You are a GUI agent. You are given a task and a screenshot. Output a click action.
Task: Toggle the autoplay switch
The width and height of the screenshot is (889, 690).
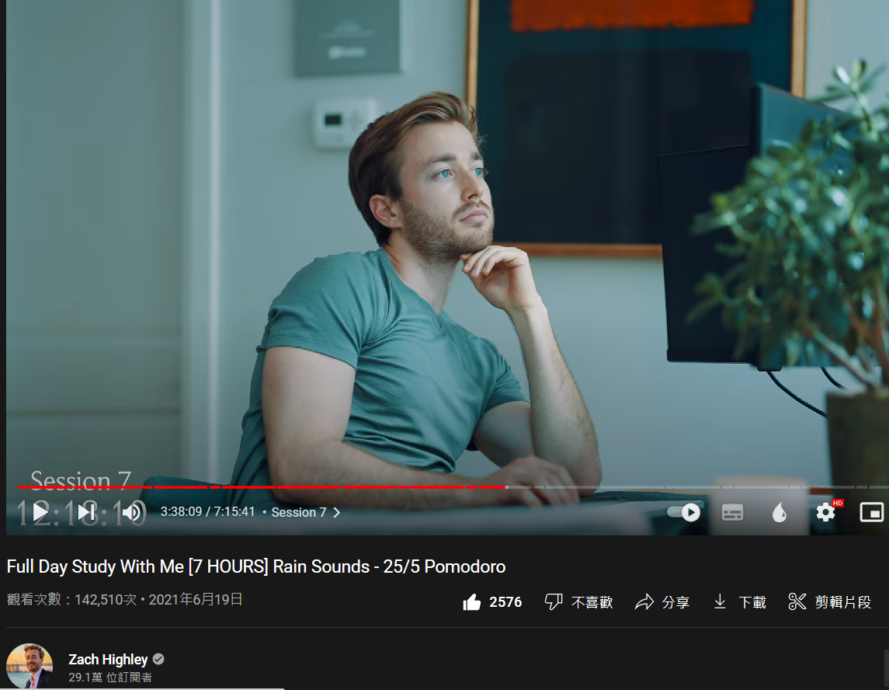[x=684, y=512]
